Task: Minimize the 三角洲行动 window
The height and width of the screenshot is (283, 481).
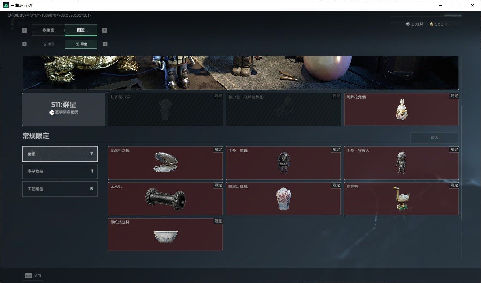Action: click(x=440, y=5)
